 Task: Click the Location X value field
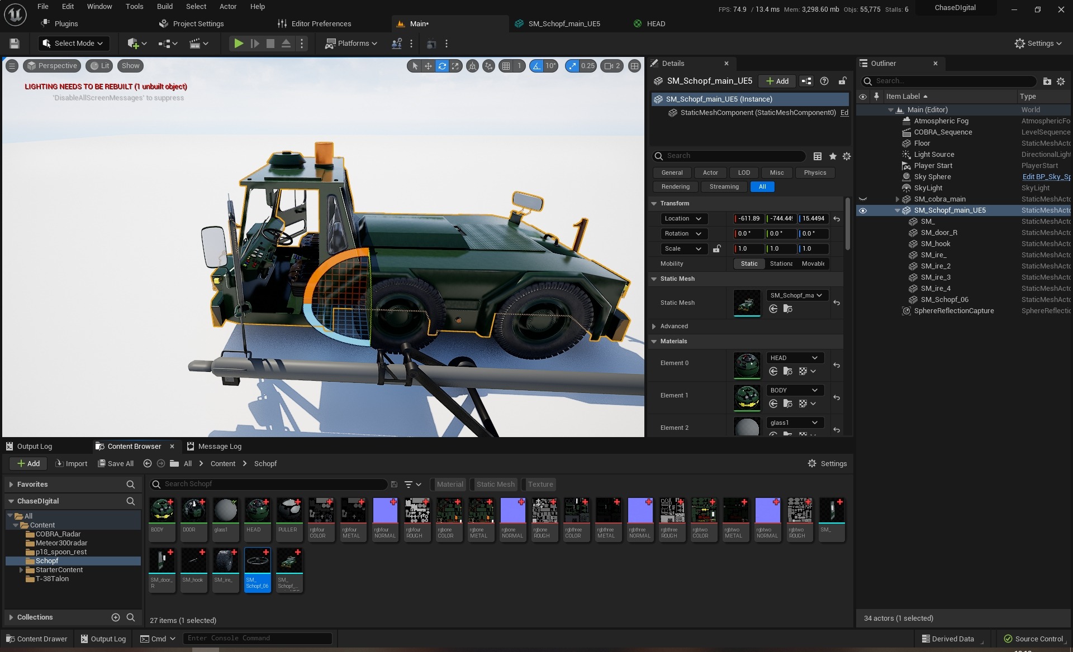pos(749,219)
